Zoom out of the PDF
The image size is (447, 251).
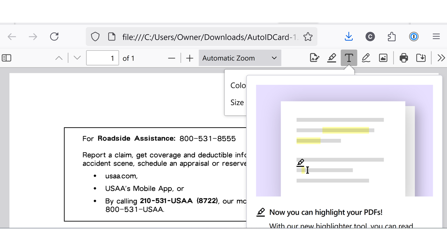[x=171, y=58]
